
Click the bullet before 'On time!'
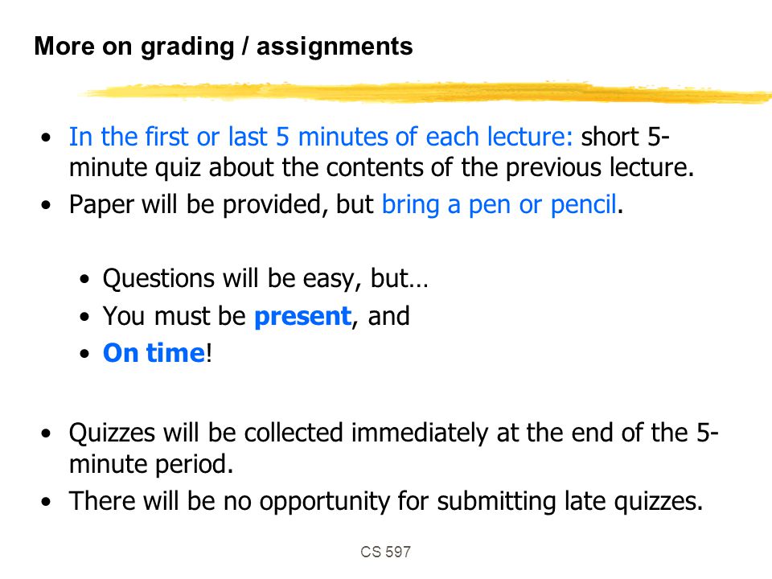point(84,354)
